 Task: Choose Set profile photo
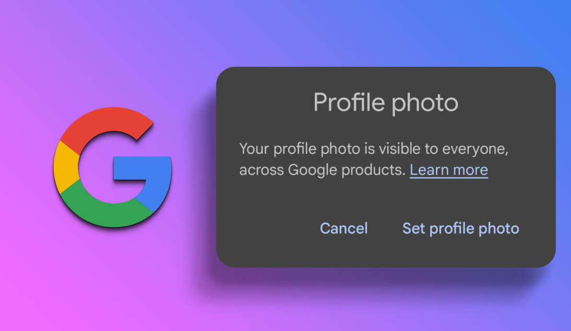(461, 228)
